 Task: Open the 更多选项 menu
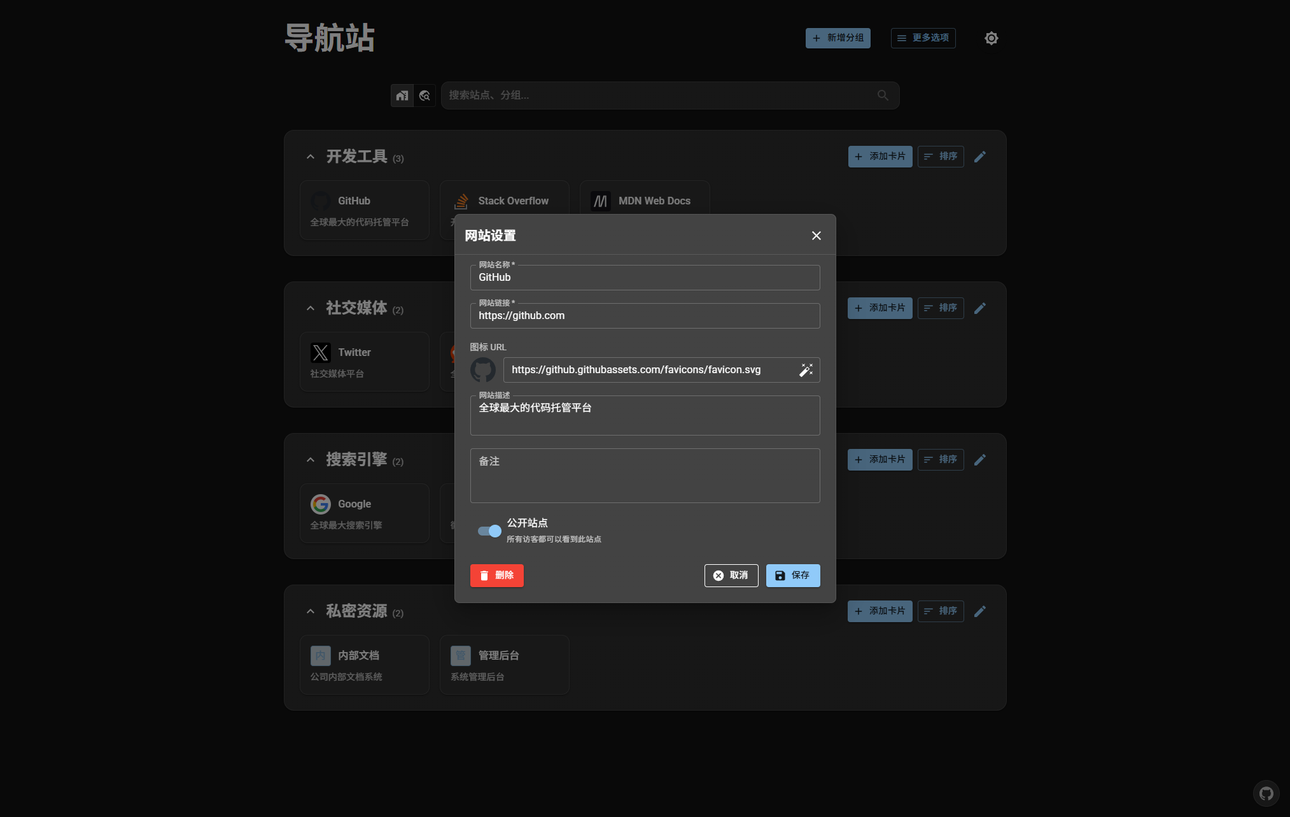point(923,38)
